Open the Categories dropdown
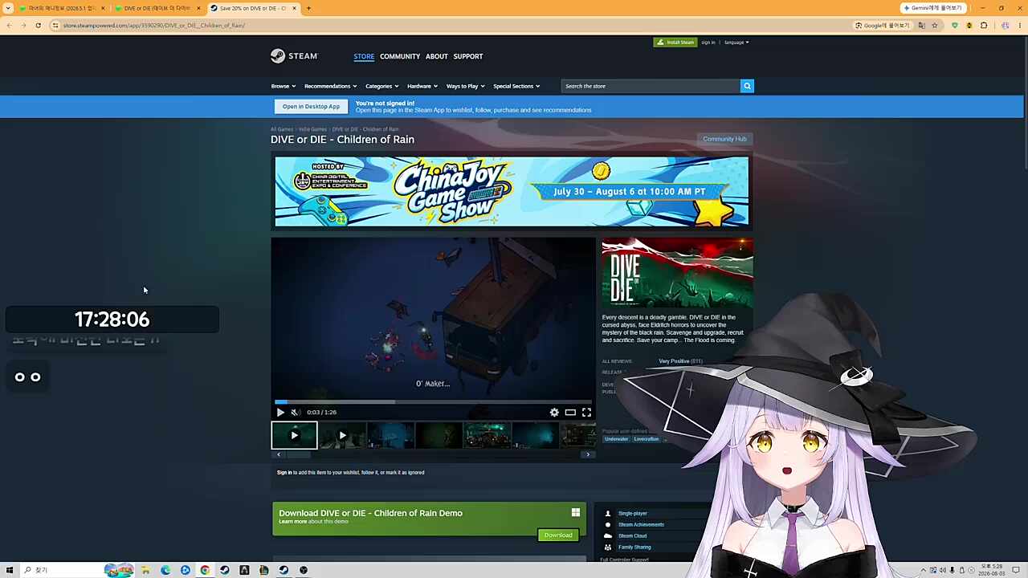The image size is (1028, 578). (x=382, y=86)
